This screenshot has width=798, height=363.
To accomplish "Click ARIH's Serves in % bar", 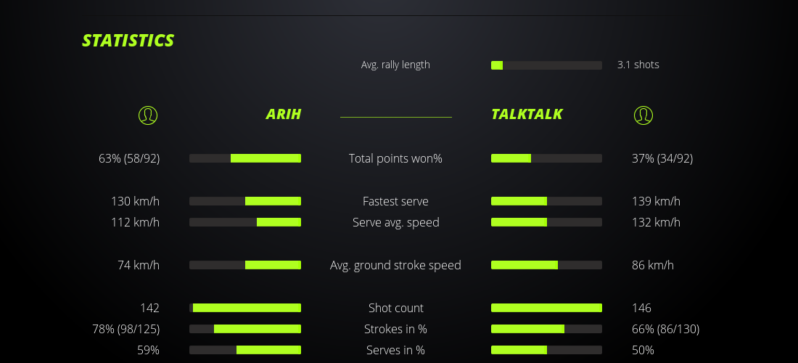I will (245, 350).
